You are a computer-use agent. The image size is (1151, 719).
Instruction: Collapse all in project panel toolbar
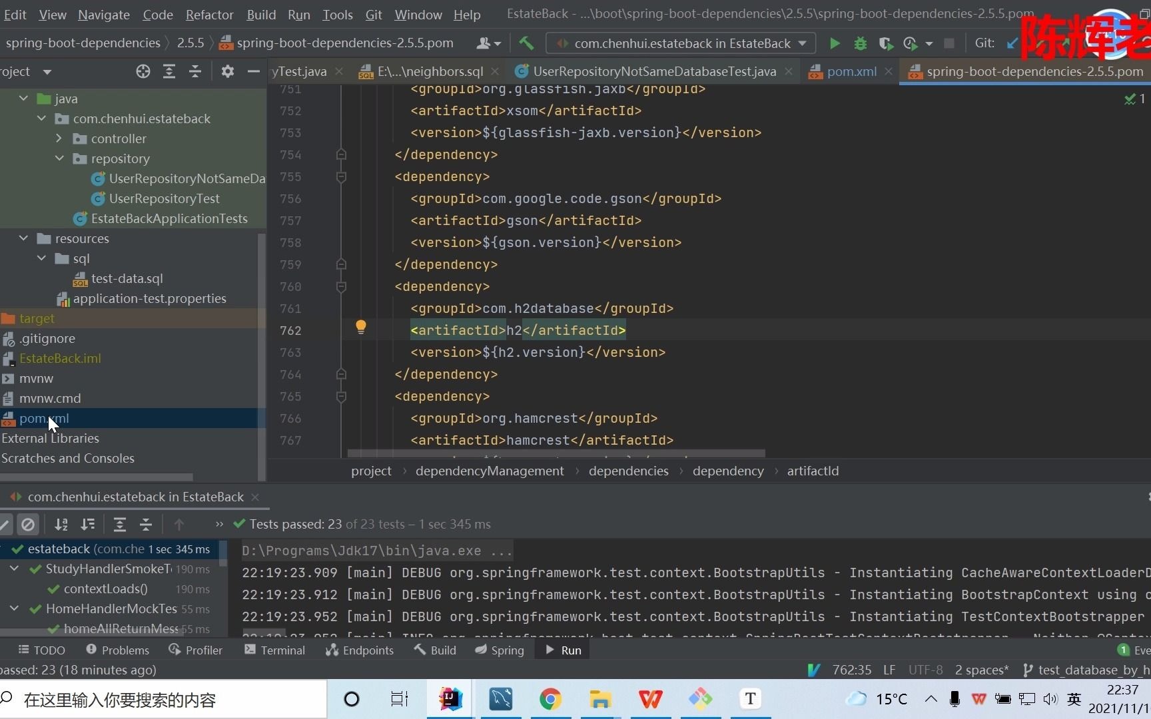coord(195,72)
